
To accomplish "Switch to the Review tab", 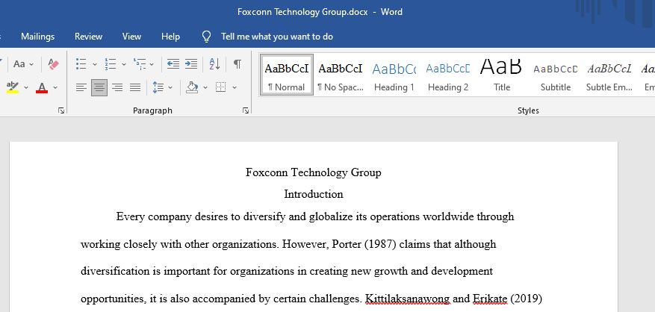I will (89, 37).
